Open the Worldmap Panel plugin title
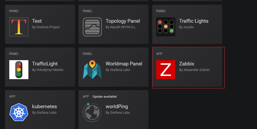The height and width of the screenshot is (129, 257). coord(124,64)
